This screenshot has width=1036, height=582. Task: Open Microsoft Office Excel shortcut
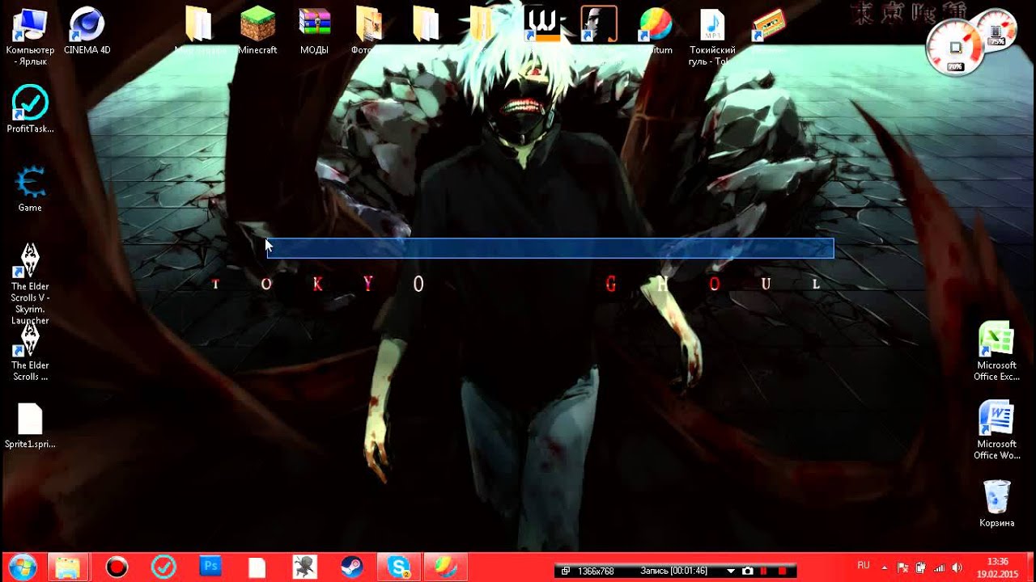[x=996, y=339]
